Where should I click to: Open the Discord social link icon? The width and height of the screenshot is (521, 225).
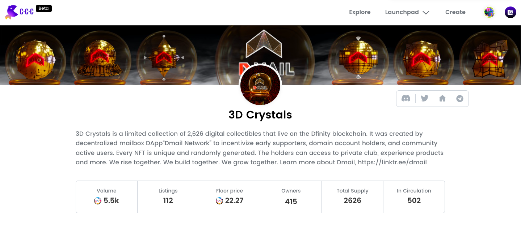pos(406,98)
